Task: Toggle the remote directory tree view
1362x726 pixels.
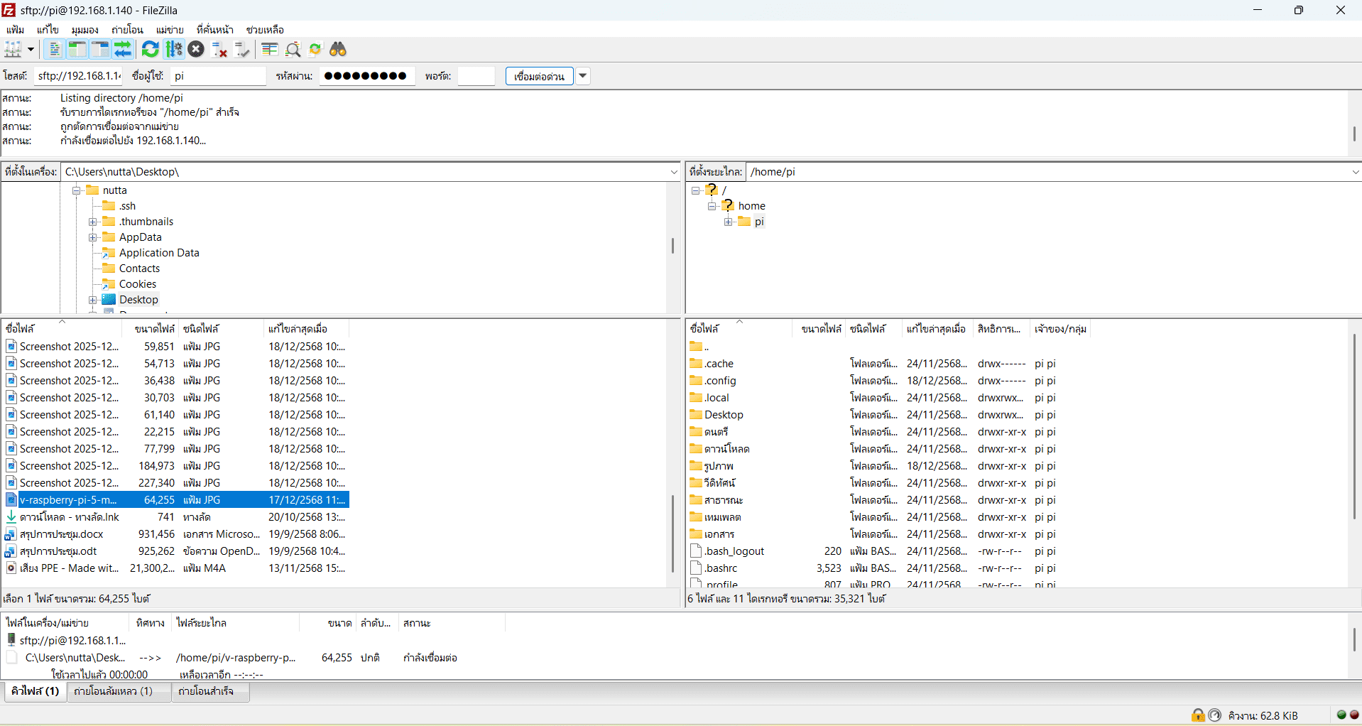Action: point(100,49)
